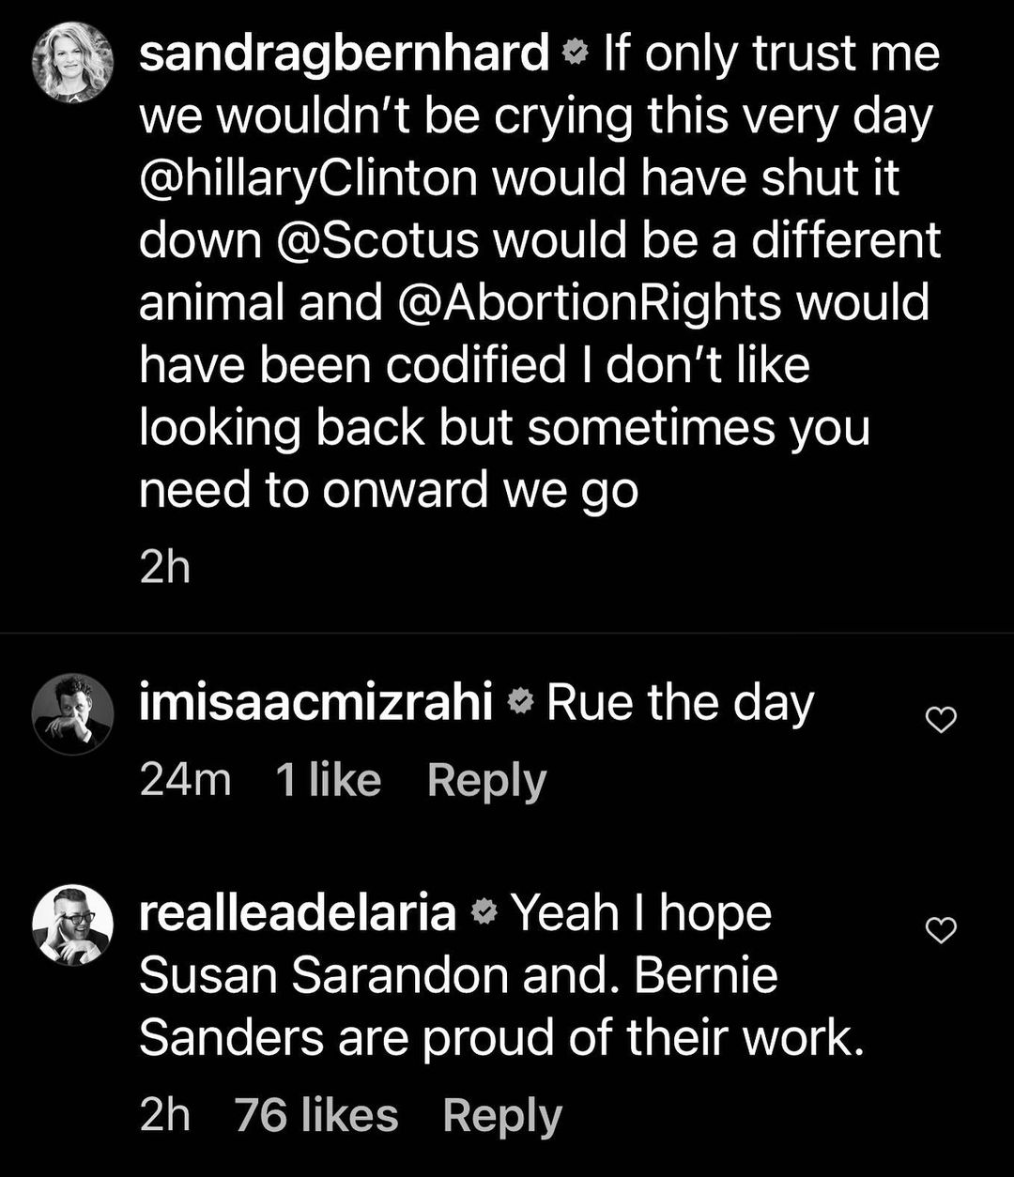View who liked: "1 like"
Viewport: 1014px width, 1177px height.
pos(329,781)
